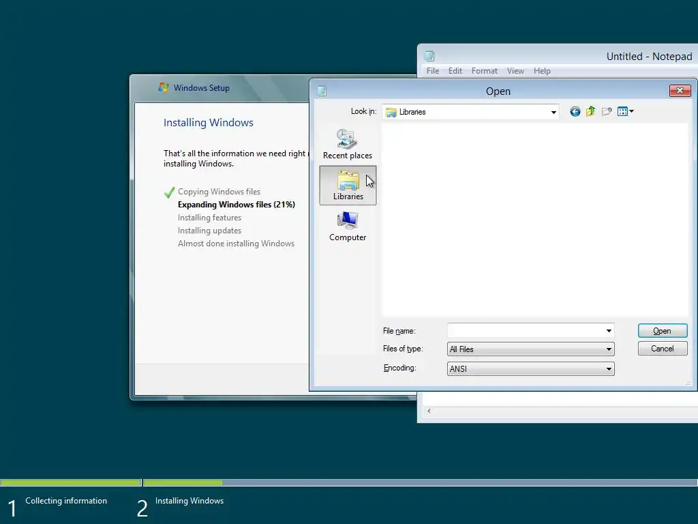Screen dimensions: 698x524
Task: Open the Notepad Format menu
Action: pos(485,71)
